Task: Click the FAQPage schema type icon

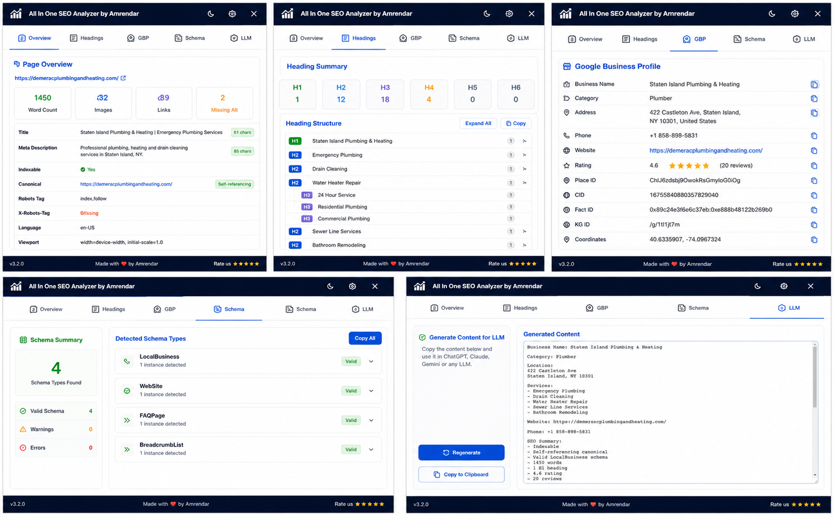Action: [127, 420]
